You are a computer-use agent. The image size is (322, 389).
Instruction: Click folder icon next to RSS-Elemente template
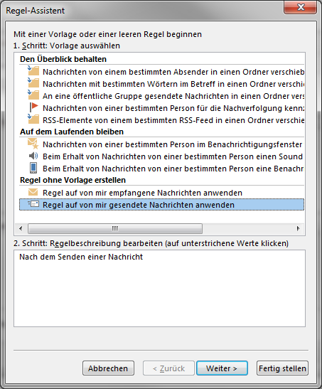click(x=33, y=119)
